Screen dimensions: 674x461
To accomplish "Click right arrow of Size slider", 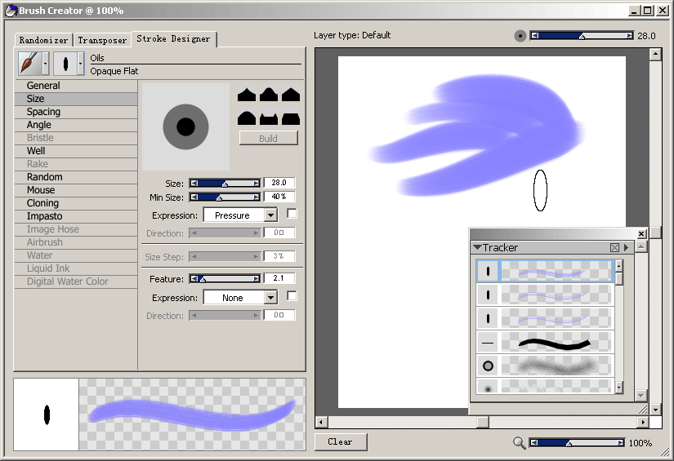I will pyautogui.click(x=257, y=184).
